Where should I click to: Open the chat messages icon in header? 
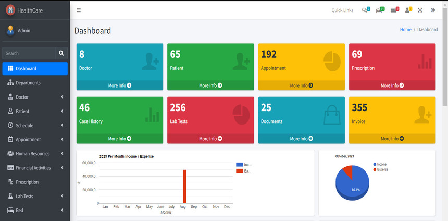pyautogui.click(x=365, y=10)
